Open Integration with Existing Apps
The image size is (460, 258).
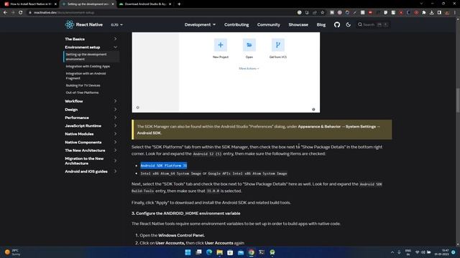coord(88,67)
